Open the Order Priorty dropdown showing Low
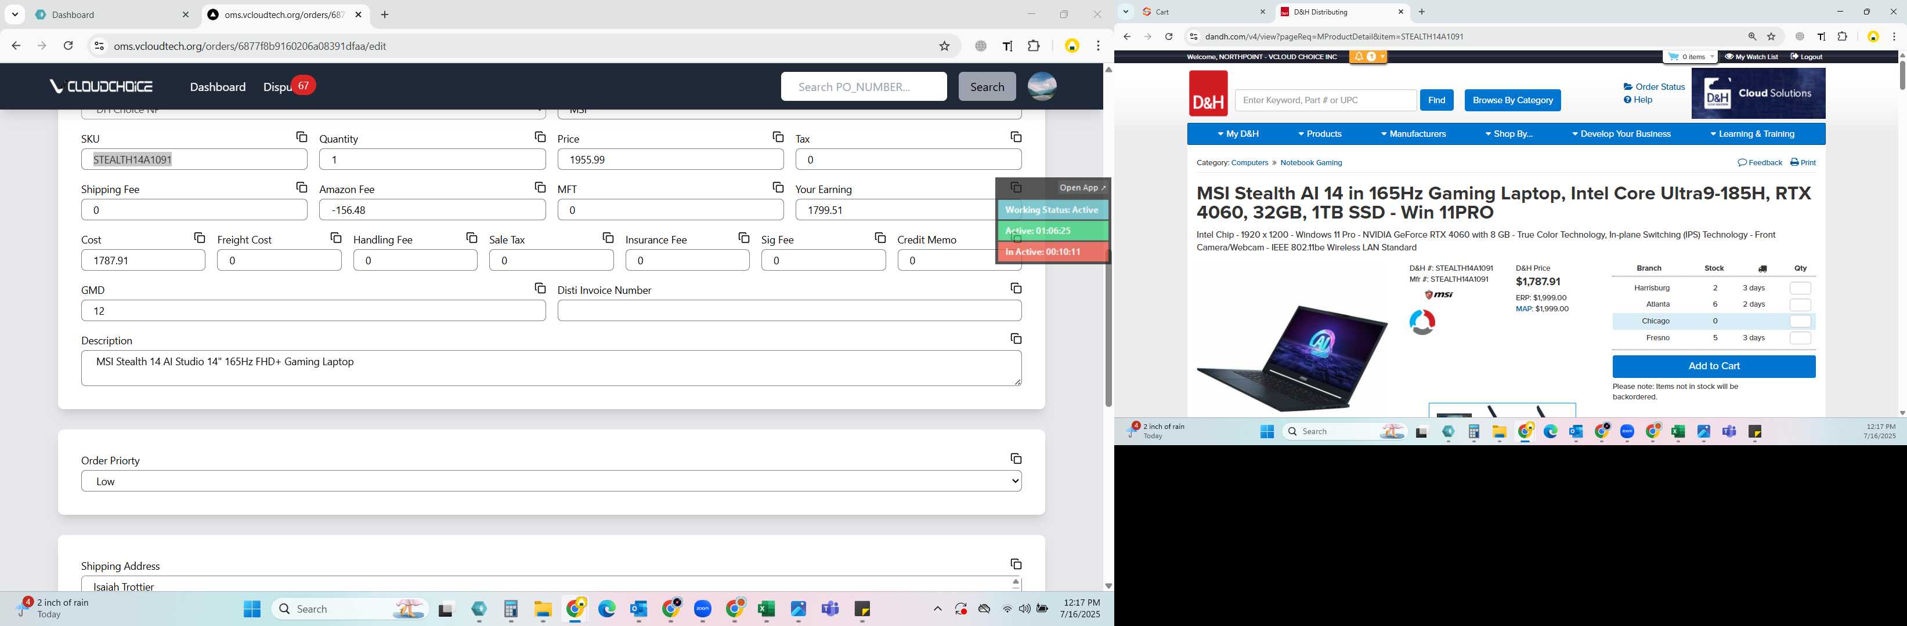 pos(551,481)
